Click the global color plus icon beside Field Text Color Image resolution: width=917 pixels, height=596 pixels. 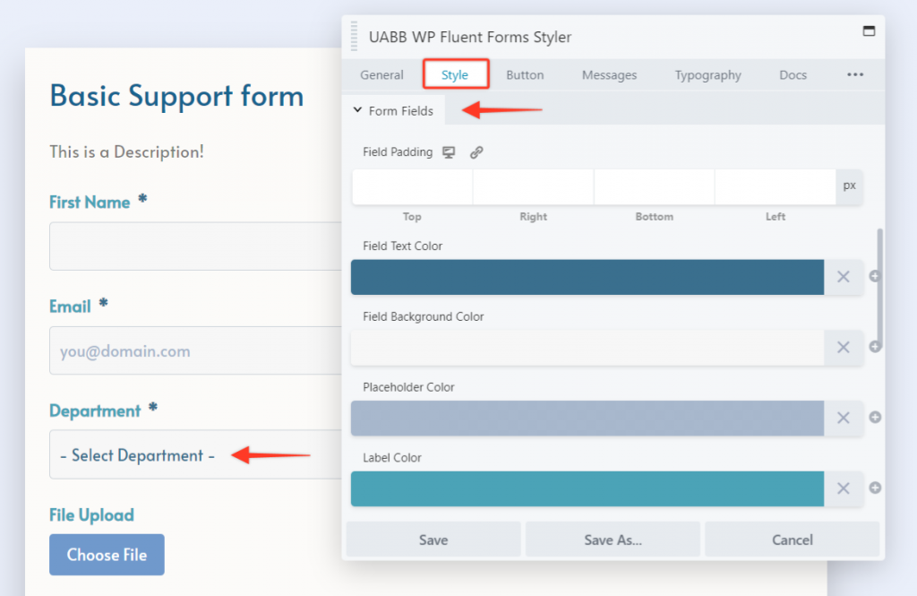tap(875, 277)
